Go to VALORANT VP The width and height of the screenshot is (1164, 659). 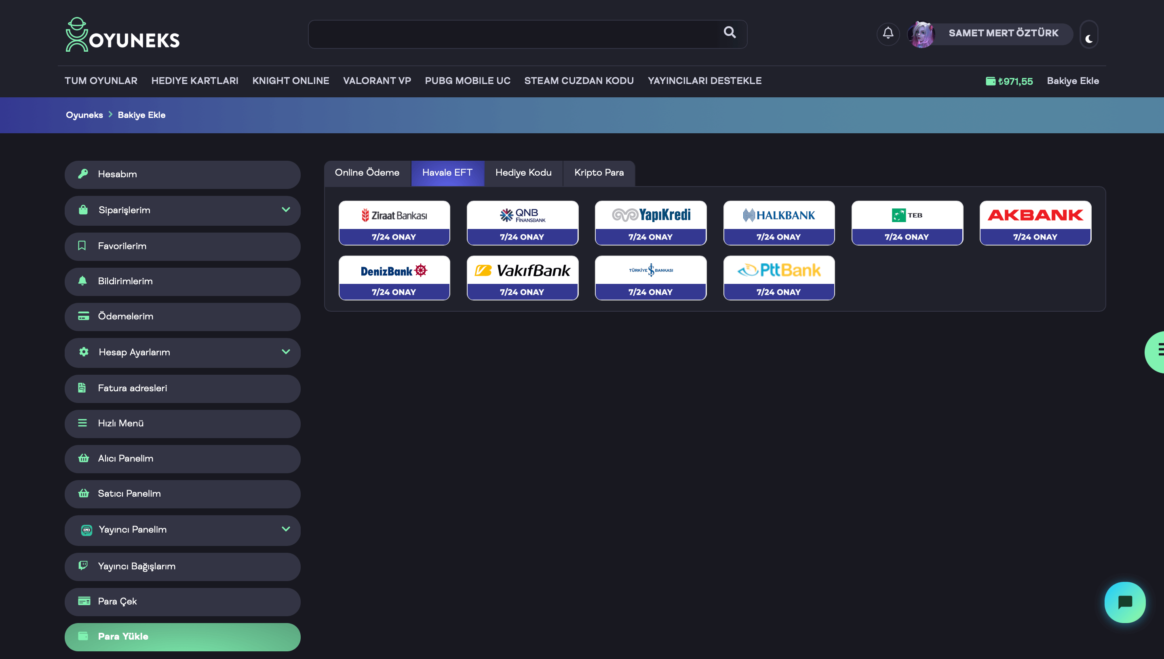click(x=377, y=81)
